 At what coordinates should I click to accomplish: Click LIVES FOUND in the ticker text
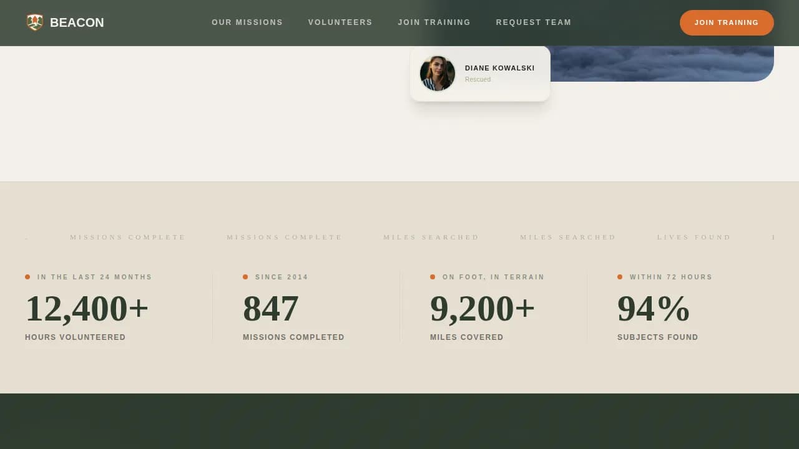click(x=694, y=237)
